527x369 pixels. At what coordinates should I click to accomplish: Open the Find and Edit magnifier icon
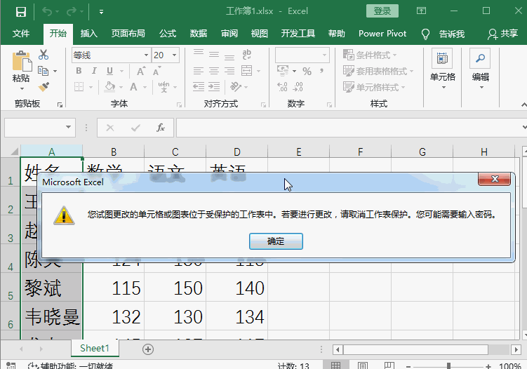coord(480,59)
